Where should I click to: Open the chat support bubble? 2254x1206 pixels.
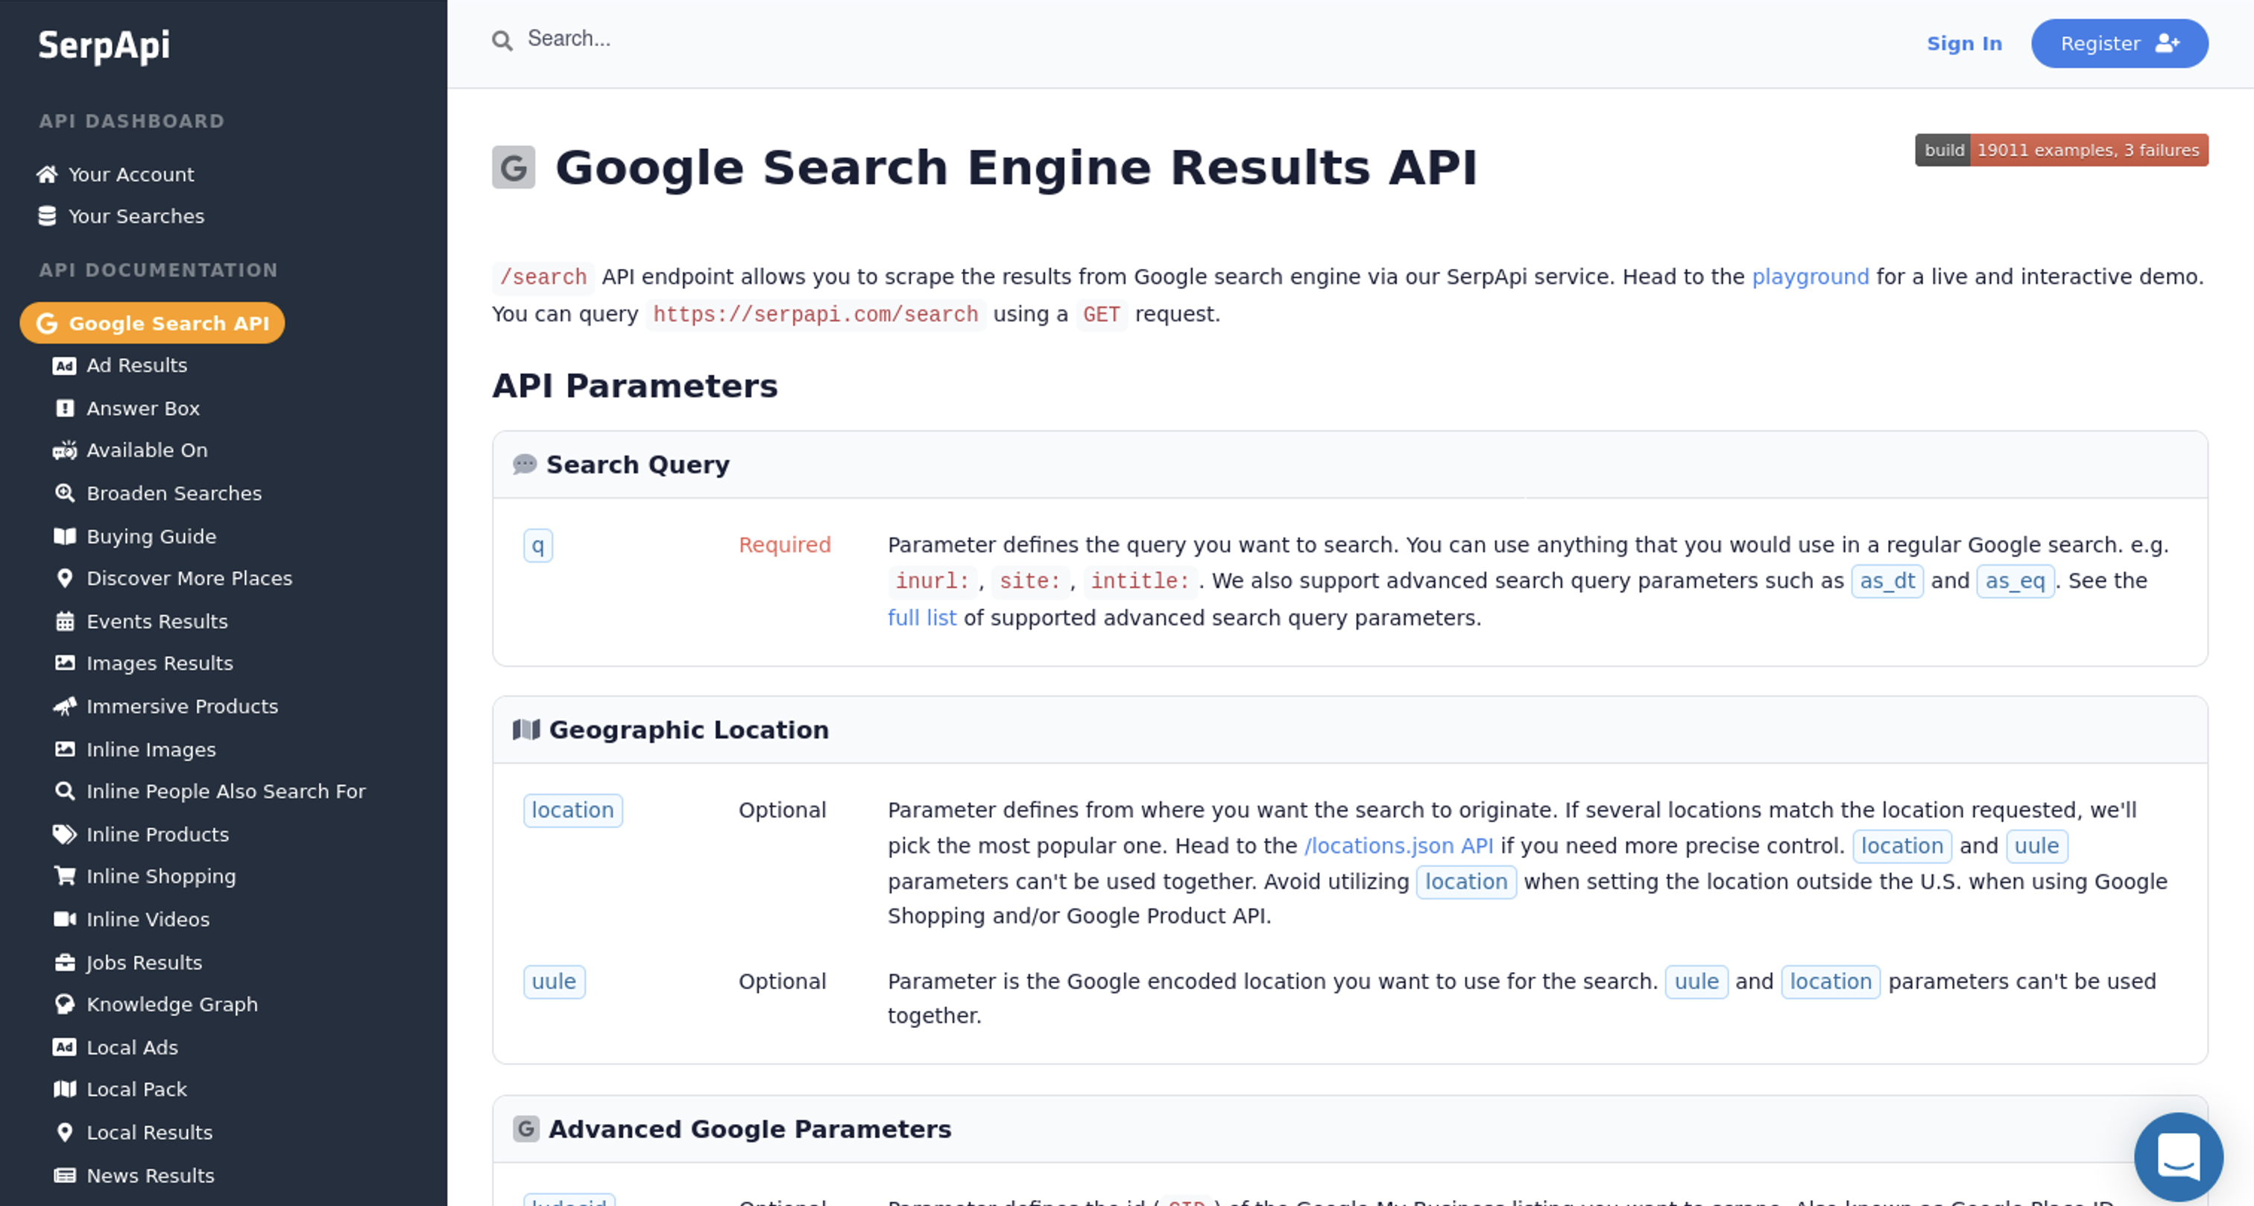click(2178, 1156)
